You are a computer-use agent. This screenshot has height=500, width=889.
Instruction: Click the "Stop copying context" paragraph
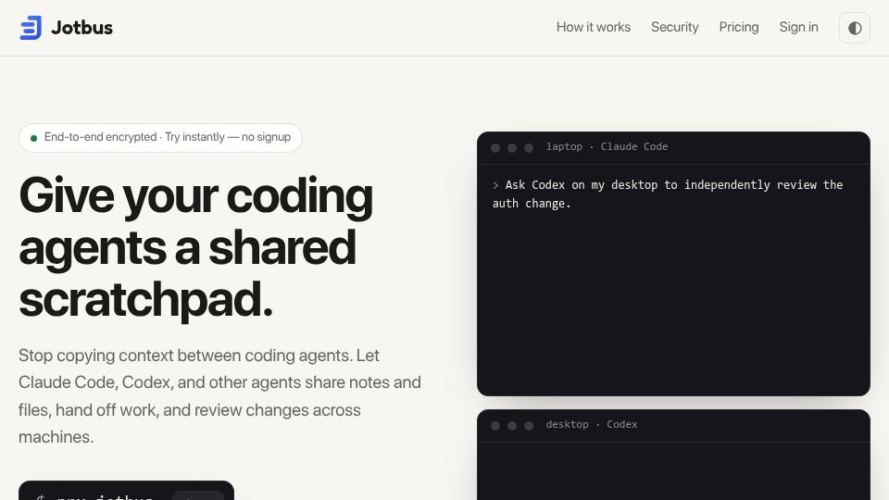(219, 395)
